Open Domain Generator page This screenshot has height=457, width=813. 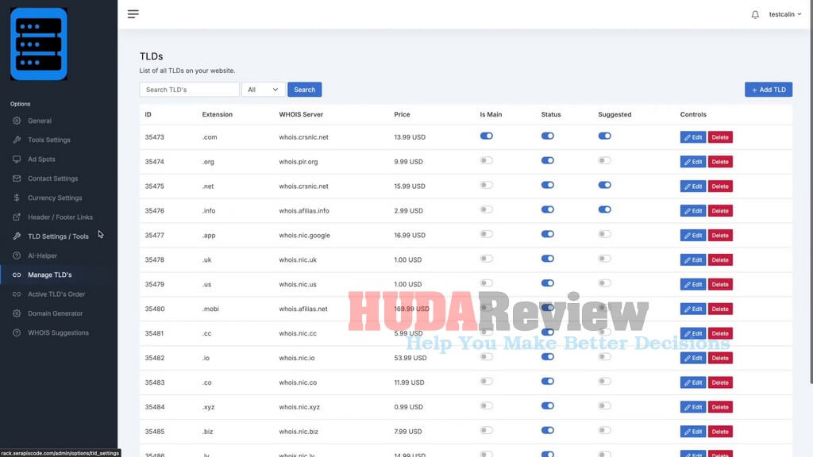coord(55,313)
